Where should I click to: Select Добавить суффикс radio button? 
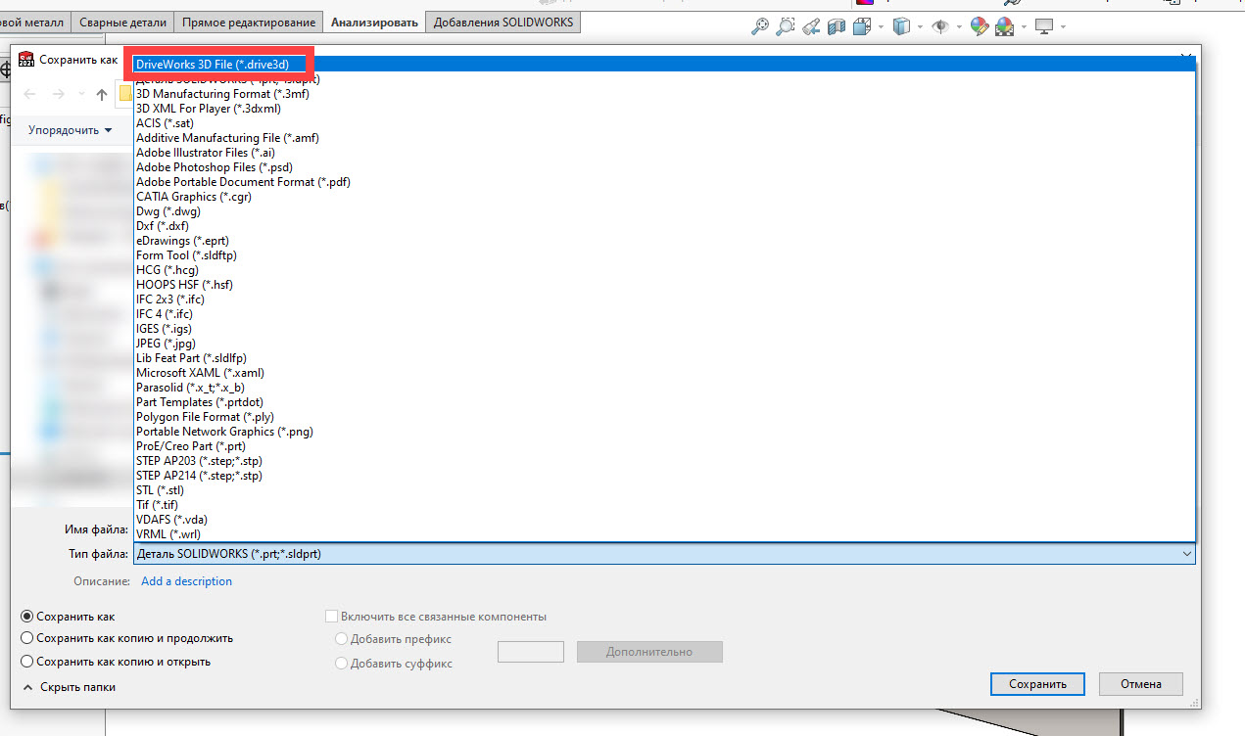(x=341, y=663)
